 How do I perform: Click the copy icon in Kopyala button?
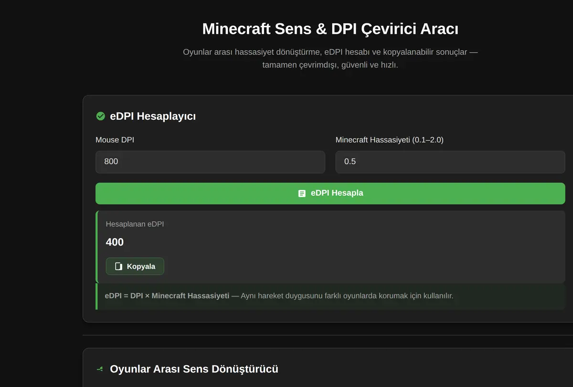coord(119,266)
